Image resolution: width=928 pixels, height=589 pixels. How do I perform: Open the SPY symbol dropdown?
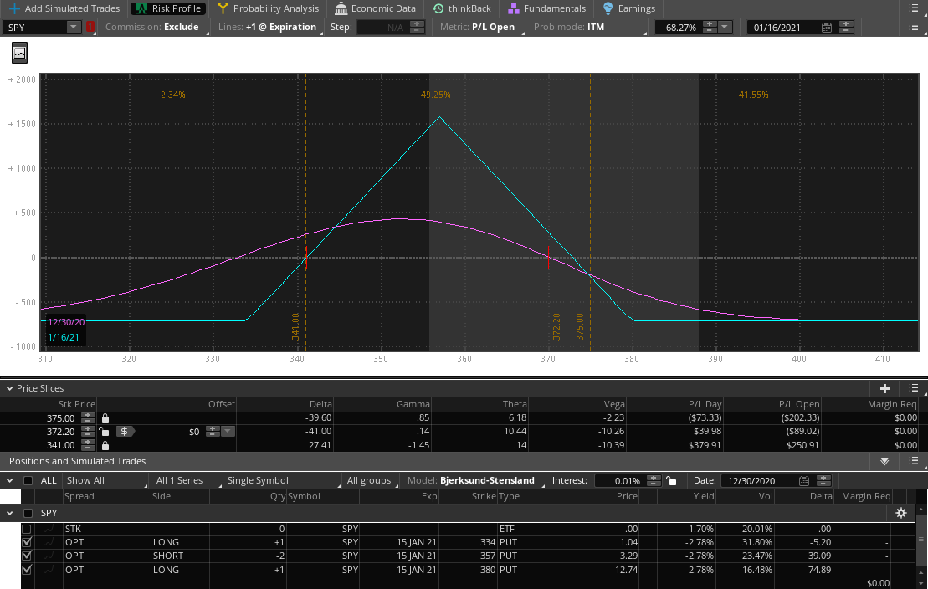click(73, 28)
